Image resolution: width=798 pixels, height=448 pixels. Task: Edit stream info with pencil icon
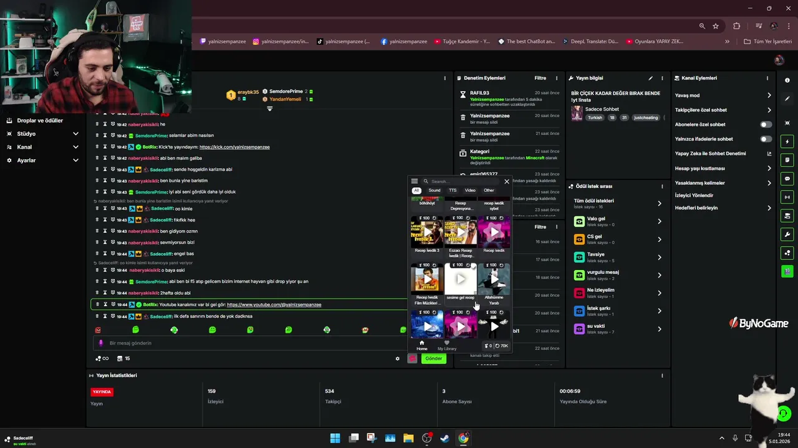[650, 78]
